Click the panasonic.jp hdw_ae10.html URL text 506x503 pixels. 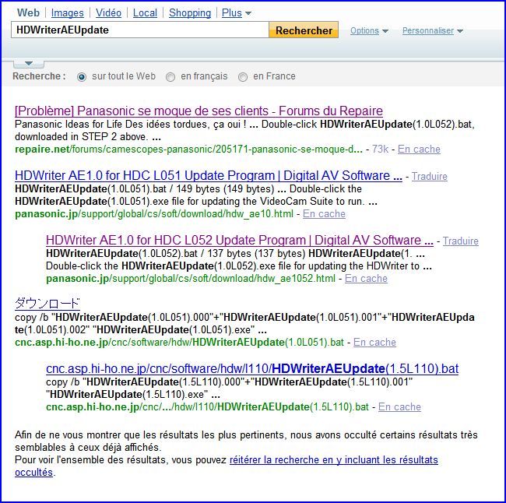click(154, 213)
